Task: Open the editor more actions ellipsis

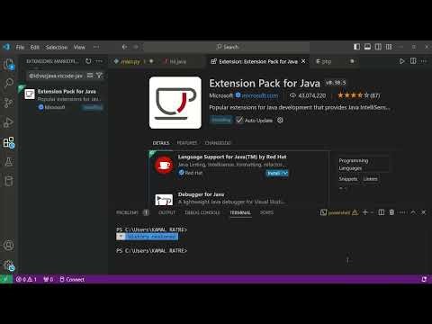Action: [424, 61]
